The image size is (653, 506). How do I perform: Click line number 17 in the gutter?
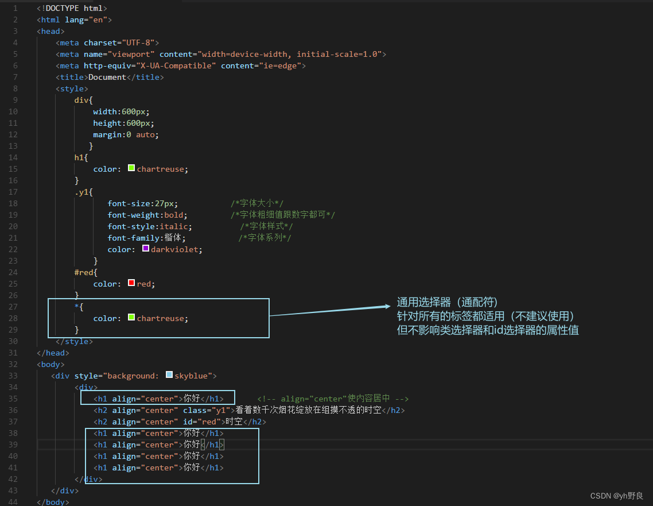(x=13, y=192)
